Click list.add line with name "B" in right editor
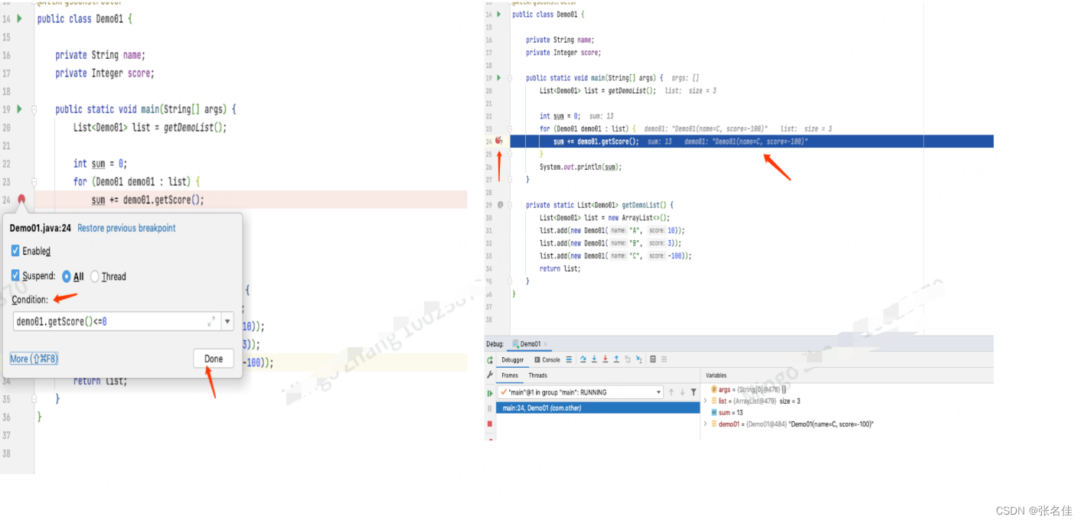Image resolution: width=1084 pixels, height=523 pixels. coord(611,243)
